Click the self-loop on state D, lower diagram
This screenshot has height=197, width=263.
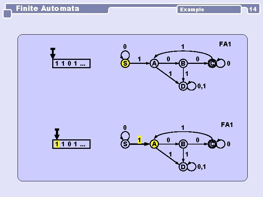tap(191, 166)
